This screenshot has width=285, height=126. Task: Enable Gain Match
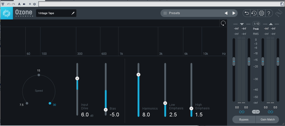pyautogui.click(x=267, y=119)
